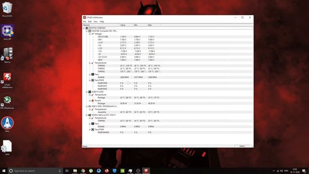Open the notification center icon
Viewport: 309px width, 174px height.
pos(304,171)
